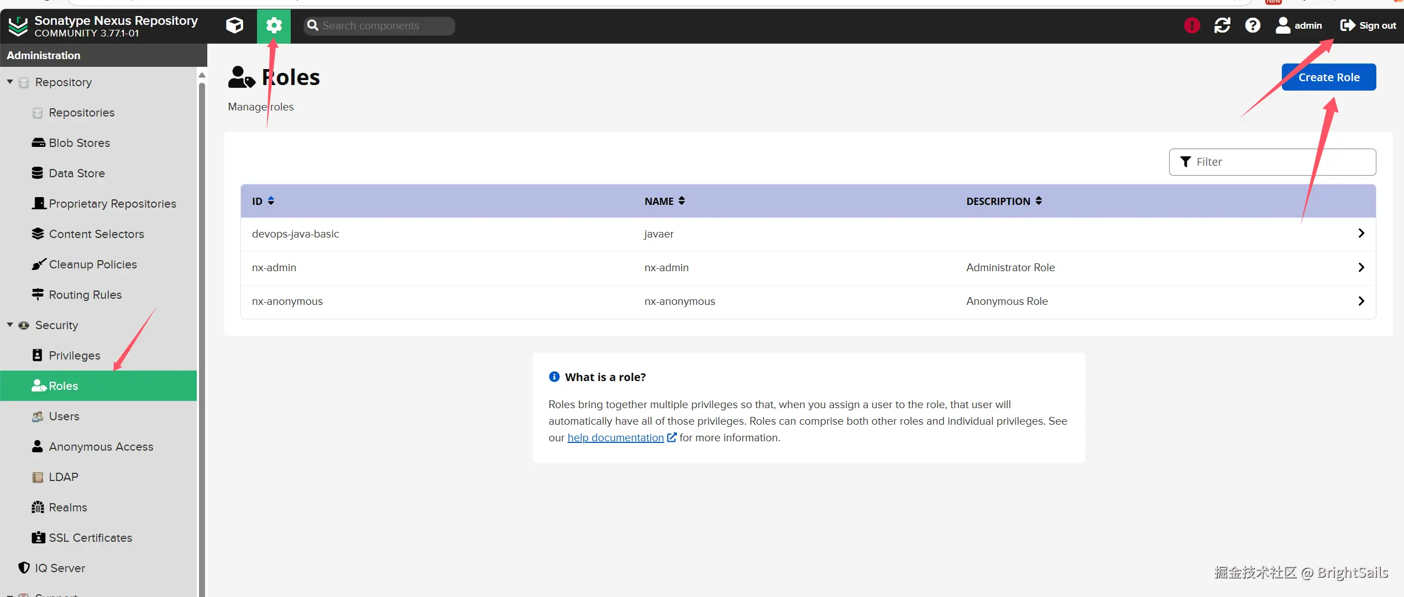Open nx-admin row chevron
Screen dimensions: 1404x597
click(x=1361, y=268)
